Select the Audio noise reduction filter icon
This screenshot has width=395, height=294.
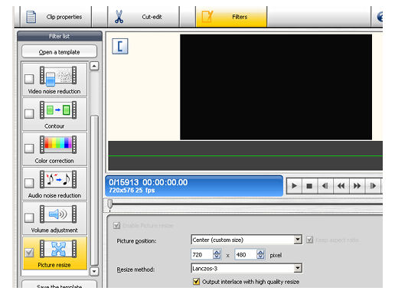(x=58, y=179)
